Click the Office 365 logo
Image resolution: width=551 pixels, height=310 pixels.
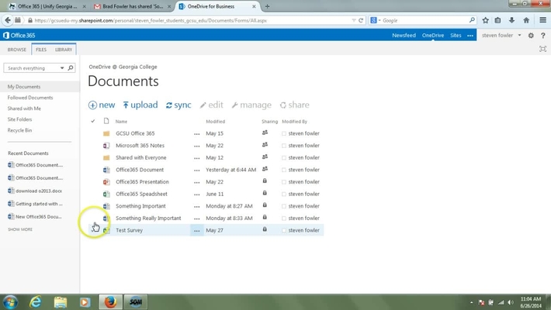click(x=19, y=35)
